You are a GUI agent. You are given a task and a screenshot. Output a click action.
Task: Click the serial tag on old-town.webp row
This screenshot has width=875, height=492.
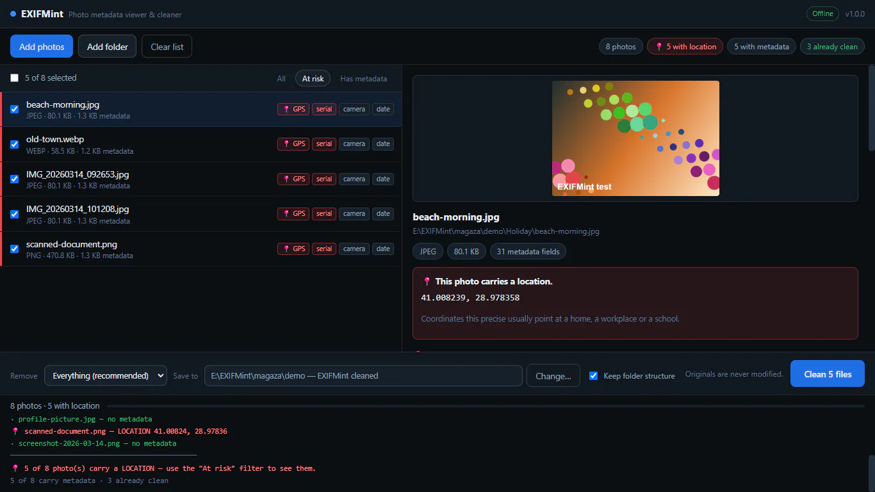pyautogui.click(x=324, y=144)
